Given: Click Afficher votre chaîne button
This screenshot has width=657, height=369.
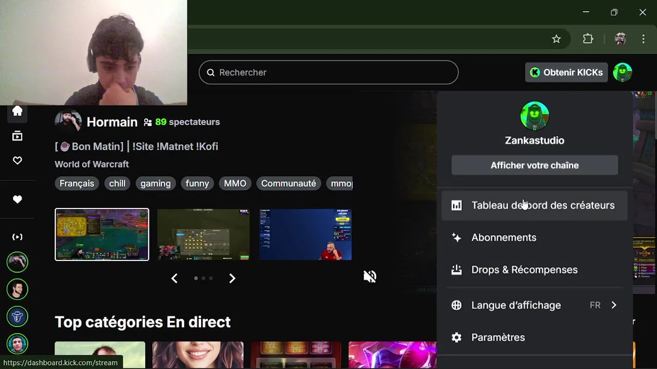Looking at the screenshot, I should 534,166.
